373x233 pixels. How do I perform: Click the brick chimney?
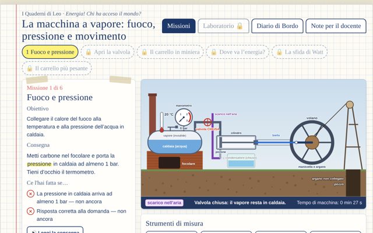tap(153, 114)
